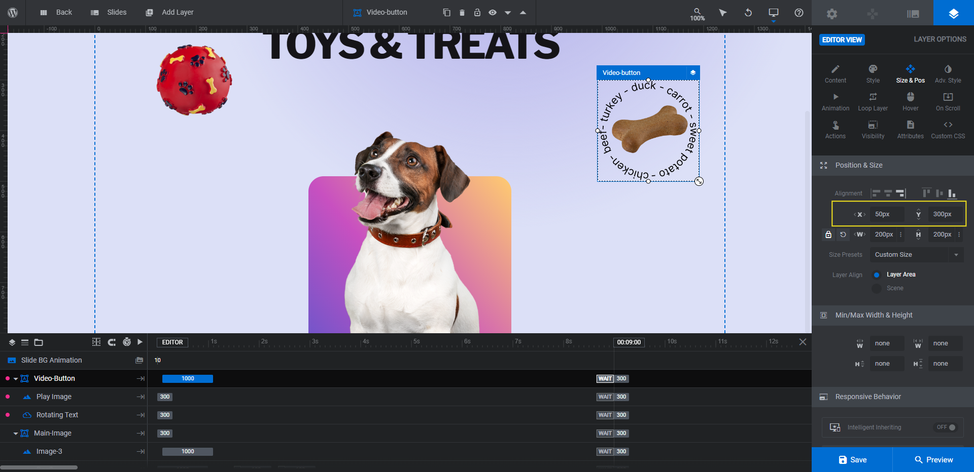This screenshot has height=472, width=974.
Task: Click the timeline EDITOR button
Action: [172, 342]
